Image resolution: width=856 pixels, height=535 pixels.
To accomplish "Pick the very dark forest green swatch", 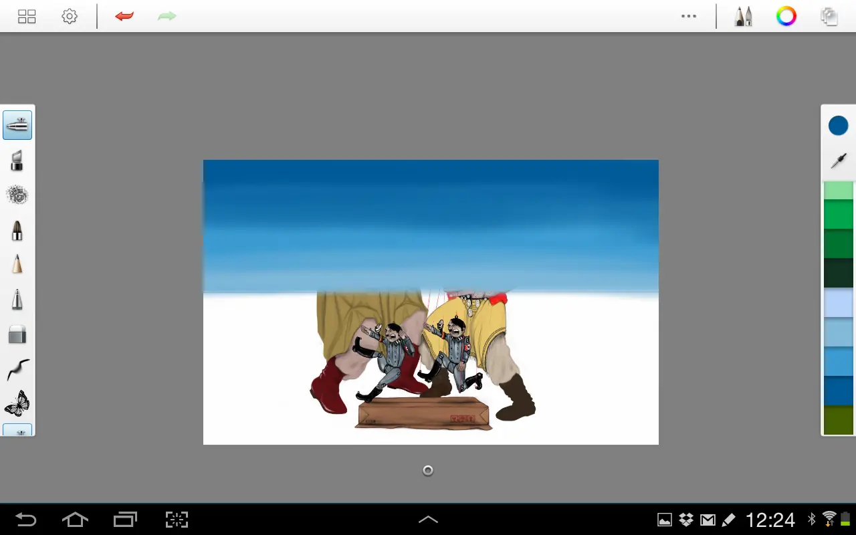I will (839, 274).
